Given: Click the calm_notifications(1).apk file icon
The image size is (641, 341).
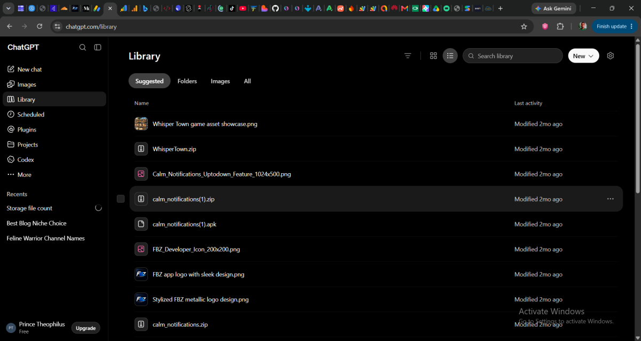Looking at the screenshot, I should [141, 224].
